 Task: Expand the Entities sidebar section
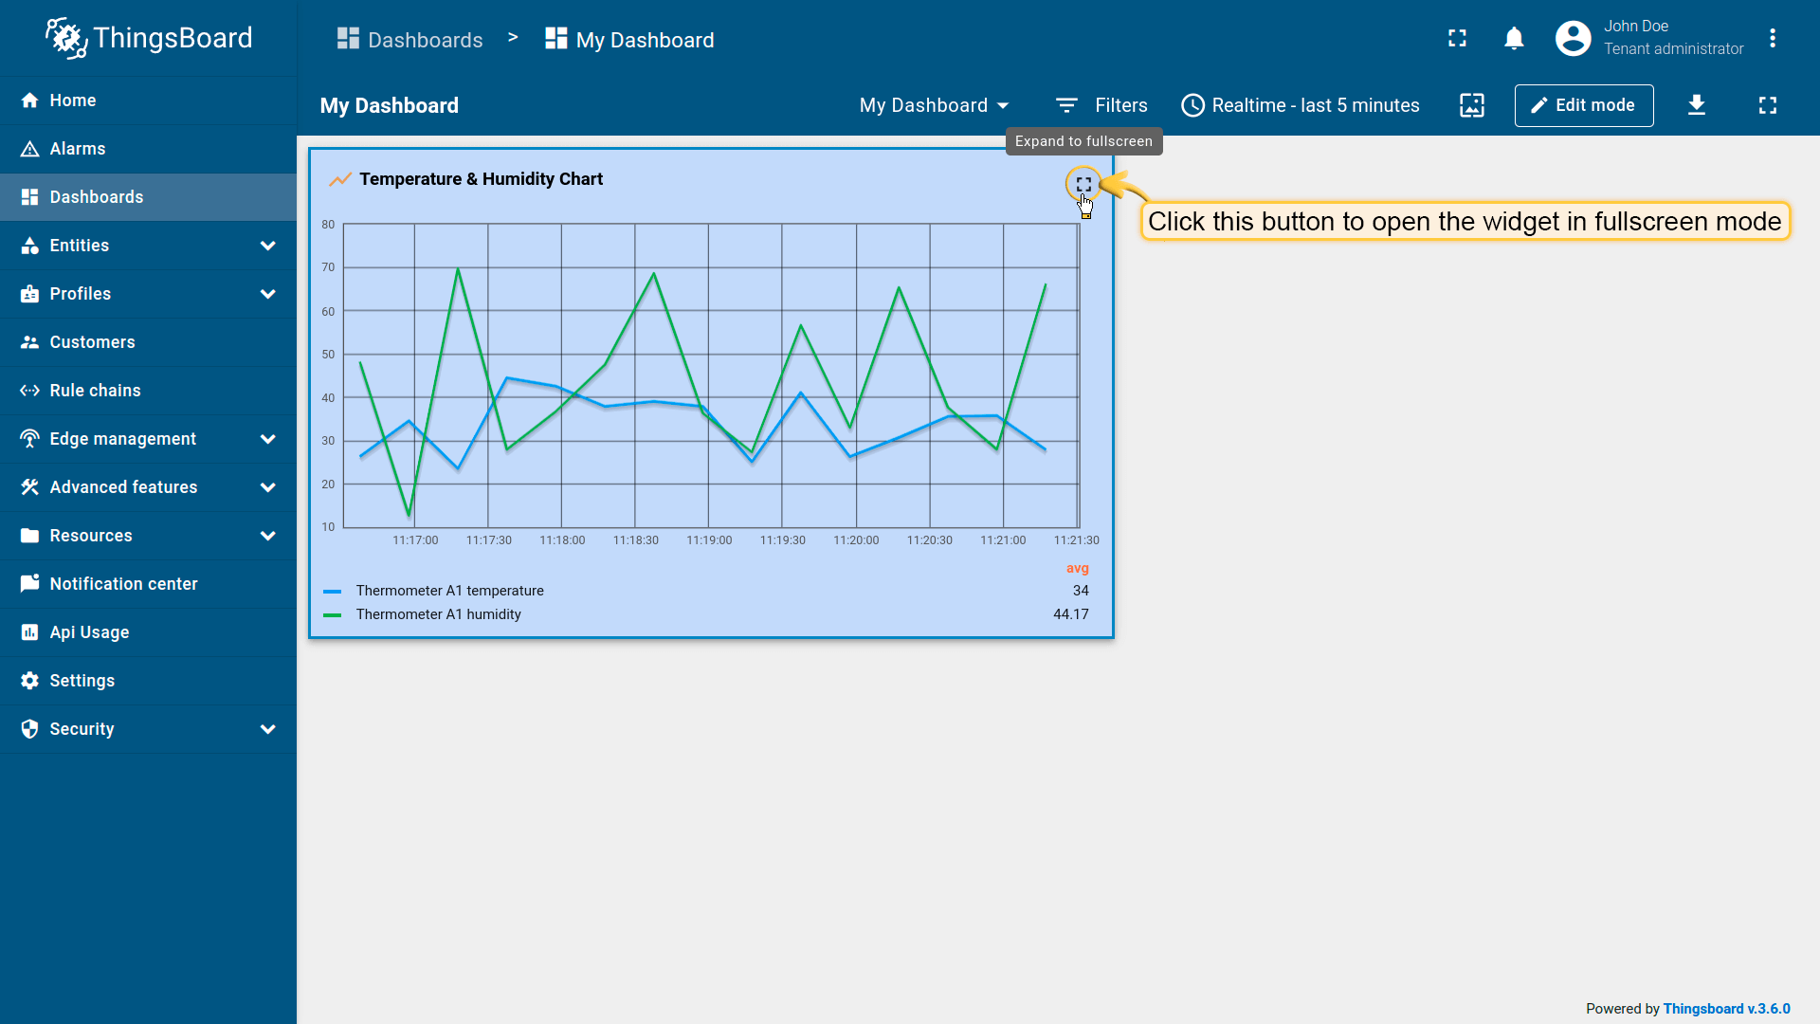148,246
